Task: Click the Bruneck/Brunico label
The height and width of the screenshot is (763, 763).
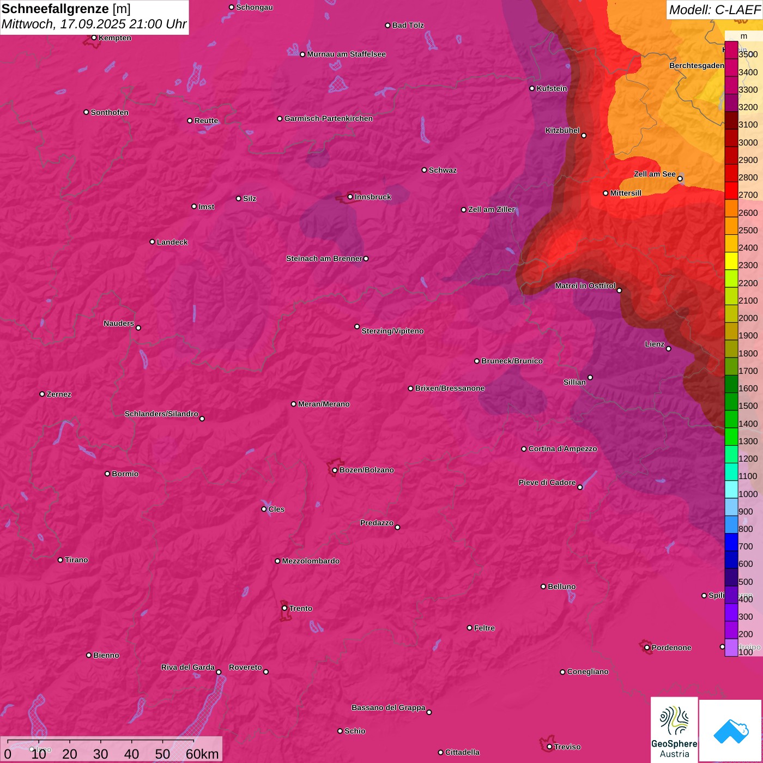Action: click(x=512, y=361)
